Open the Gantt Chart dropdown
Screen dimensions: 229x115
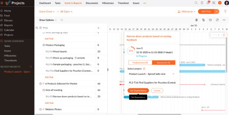point(47,12)
